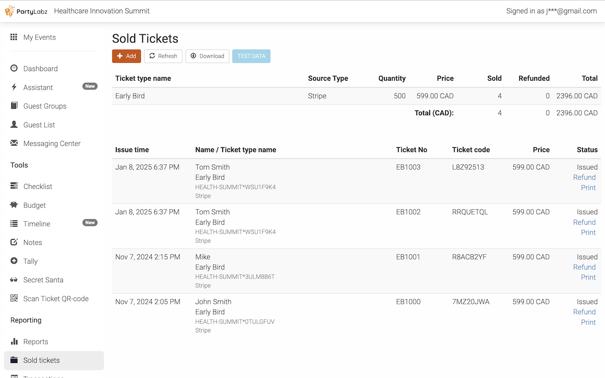Open the Dashboard clock icon
This screenshot has width=605, height=378.
[14, 69]
